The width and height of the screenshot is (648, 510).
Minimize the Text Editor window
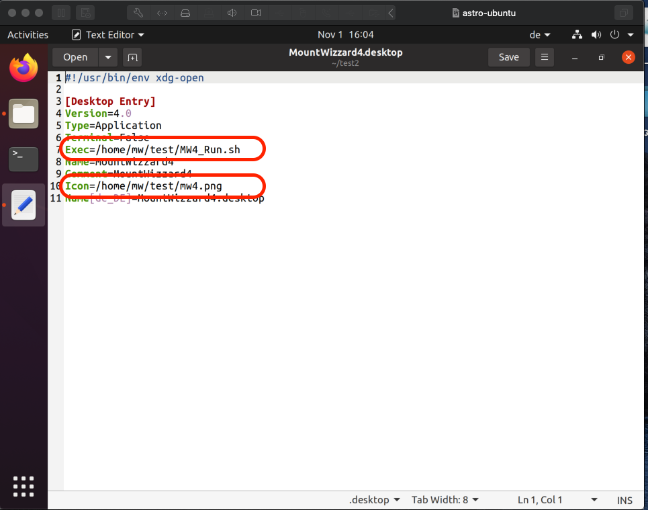[574, 58]
